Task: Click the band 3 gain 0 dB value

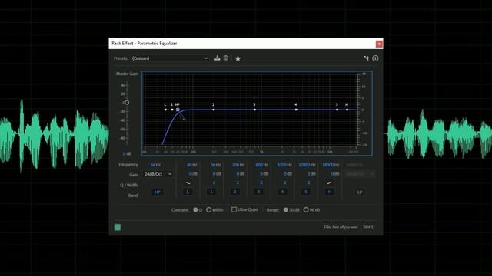Action: point(264,174)
